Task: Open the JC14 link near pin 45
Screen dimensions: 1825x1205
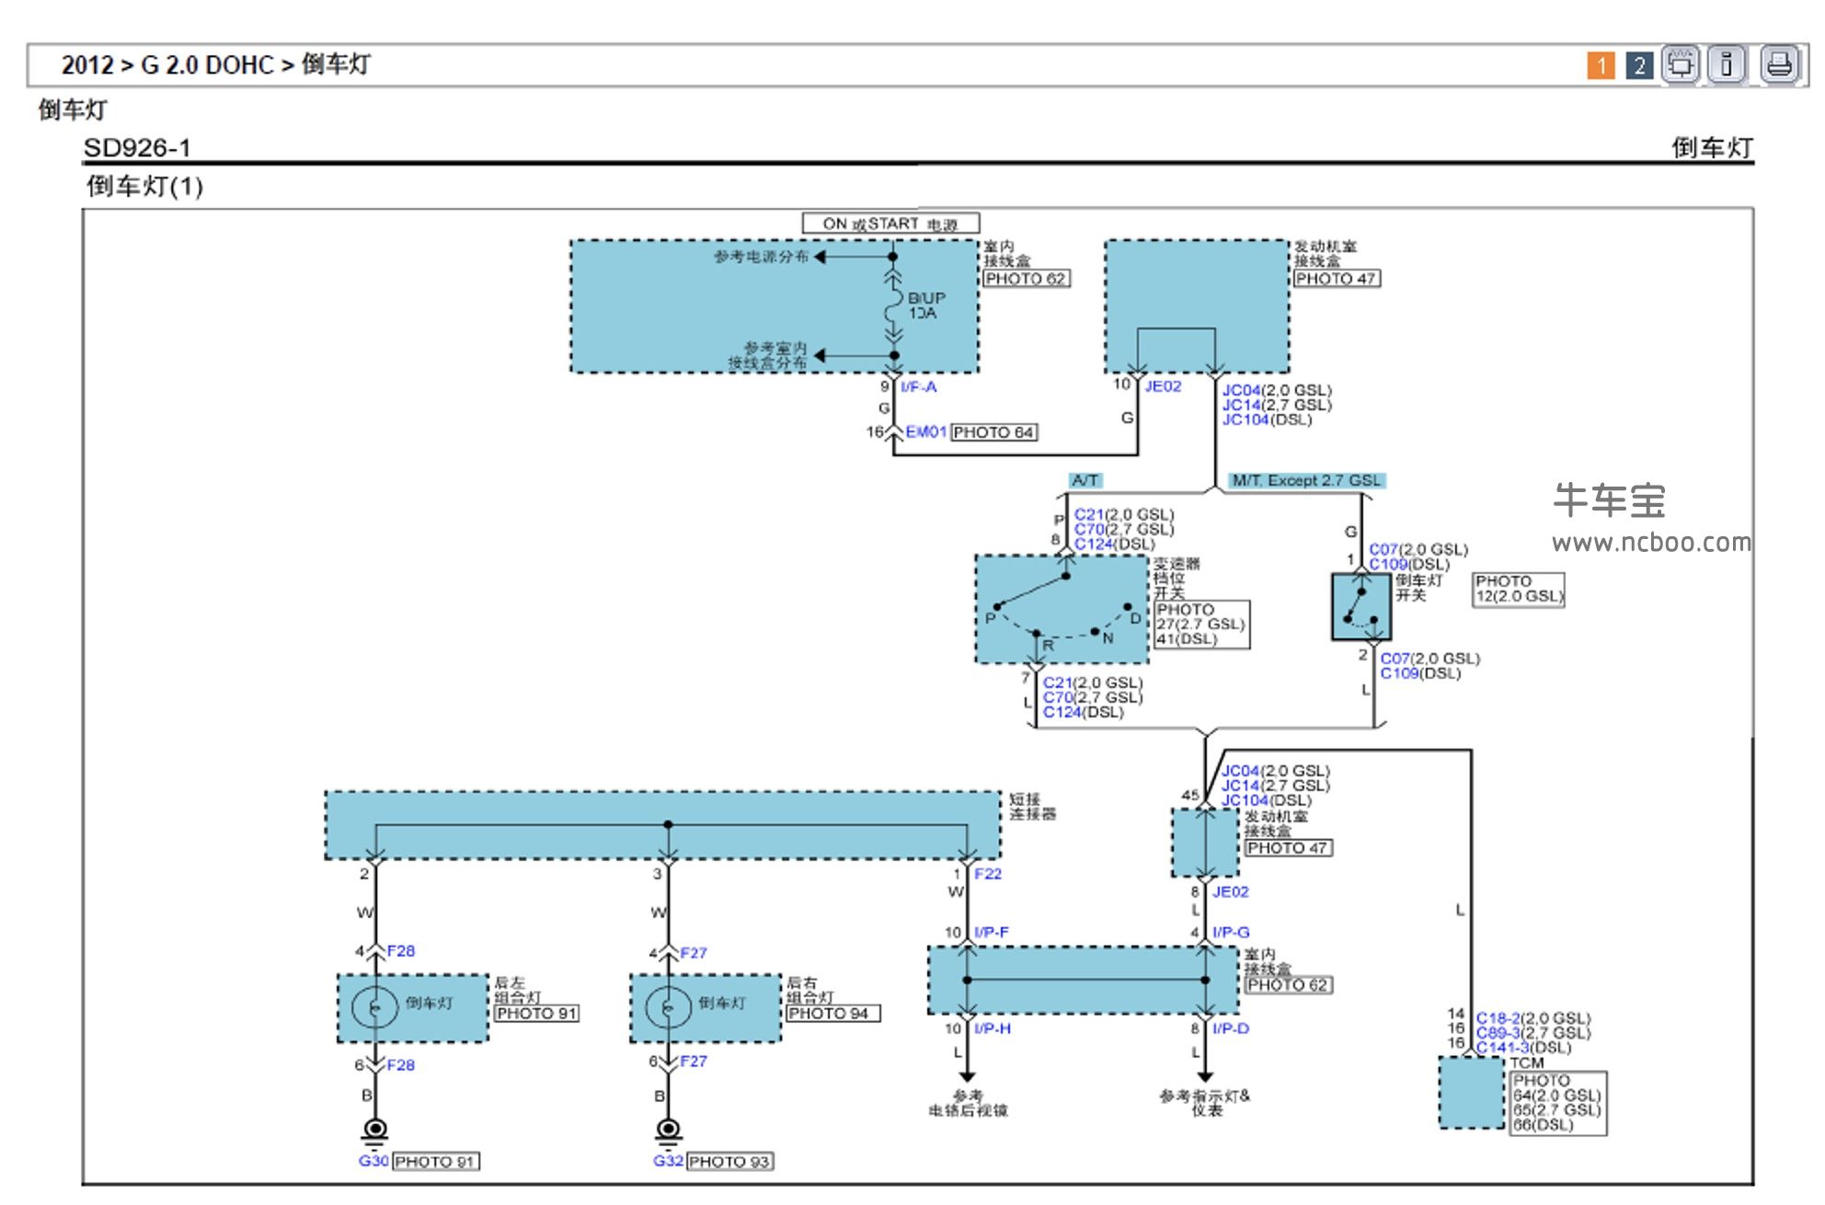Action: click(x=1240, y=786)
